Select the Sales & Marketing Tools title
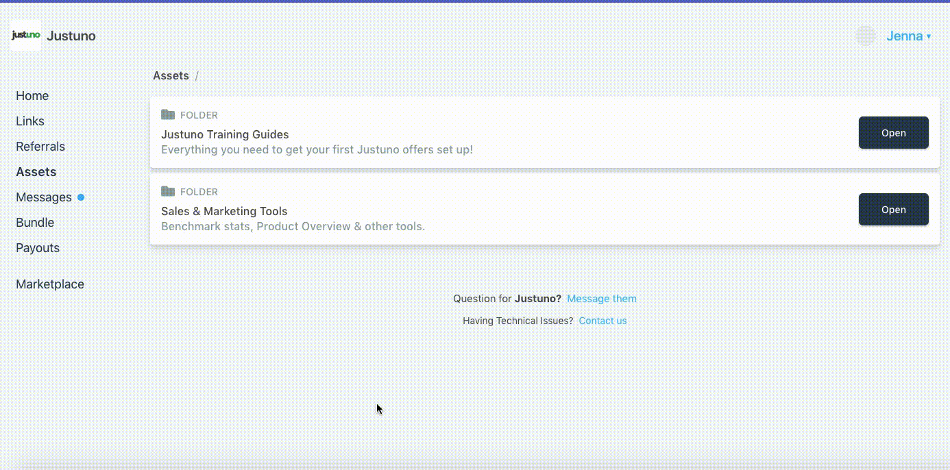Image resolution: width=950 pixels, height=470 pixels. pos(224,211)
